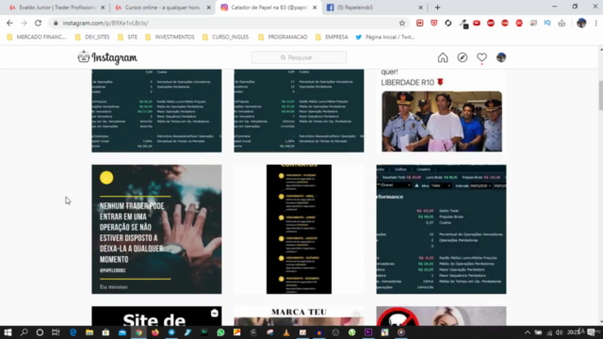Open MERCADO FINANC bookmark folder
This screenshot has height=339, width=603.
[37, 38]
